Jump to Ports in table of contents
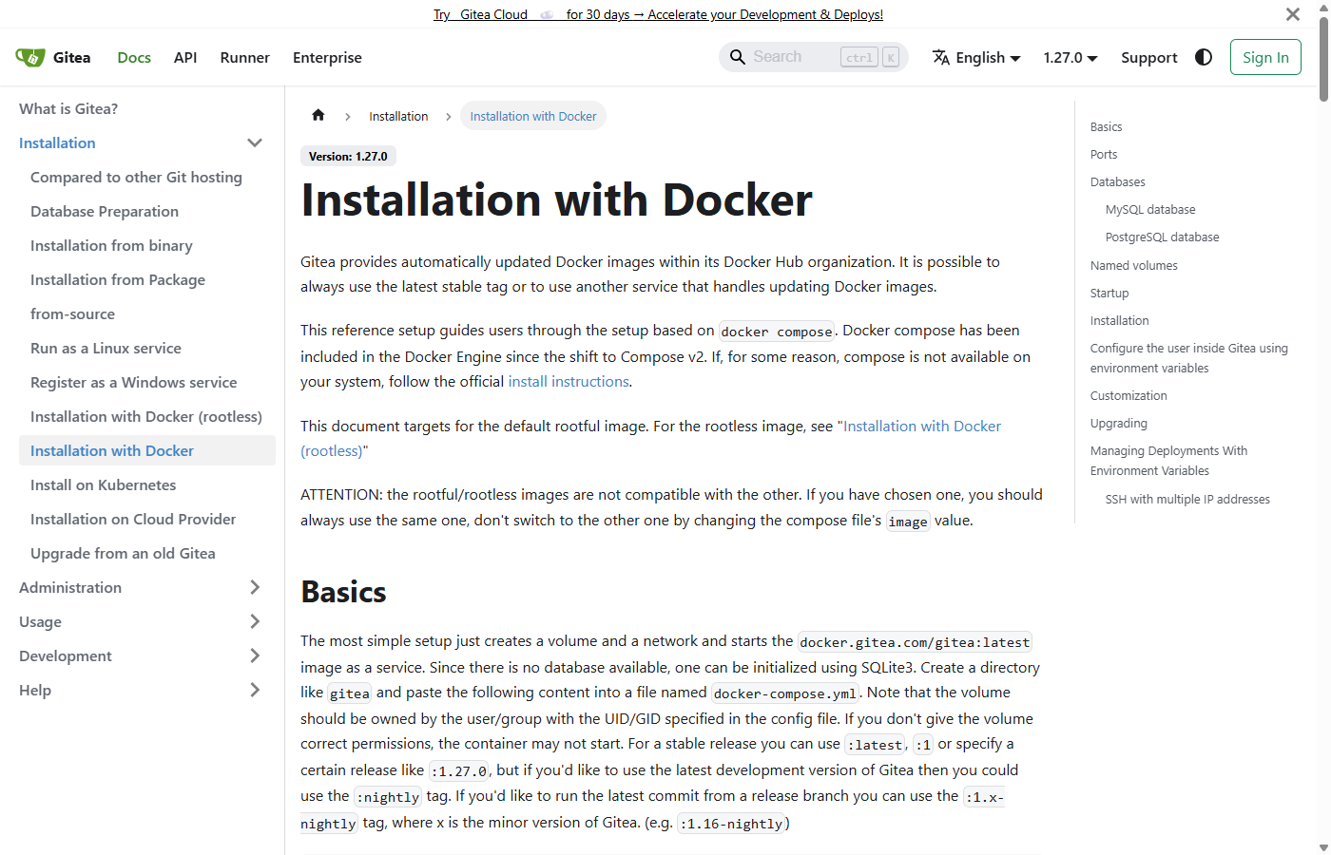The width and height of the screenshot is (1331, 855). click(1104, 154)
